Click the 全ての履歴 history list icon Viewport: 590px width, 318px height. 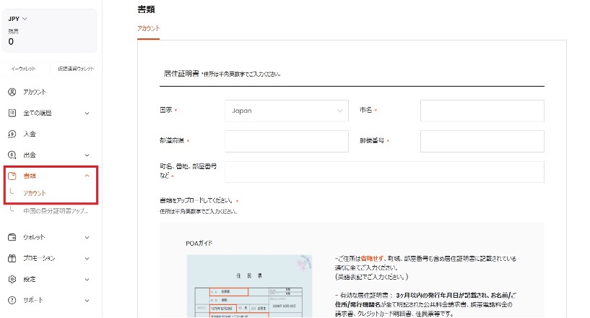(x=12, y=113)
